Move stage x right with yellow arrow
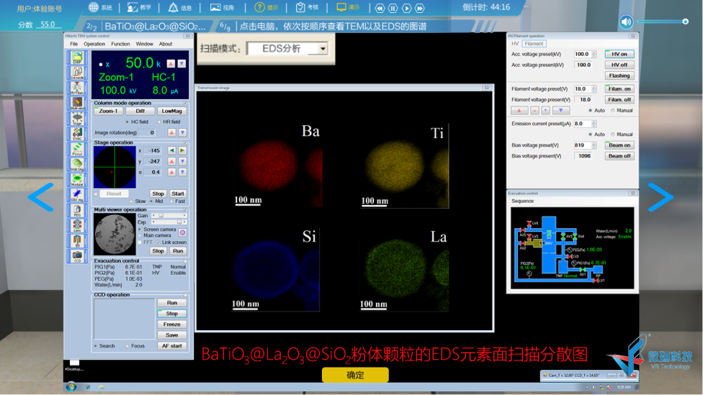Viewport: 703px width, 395px height. [182, 150]
